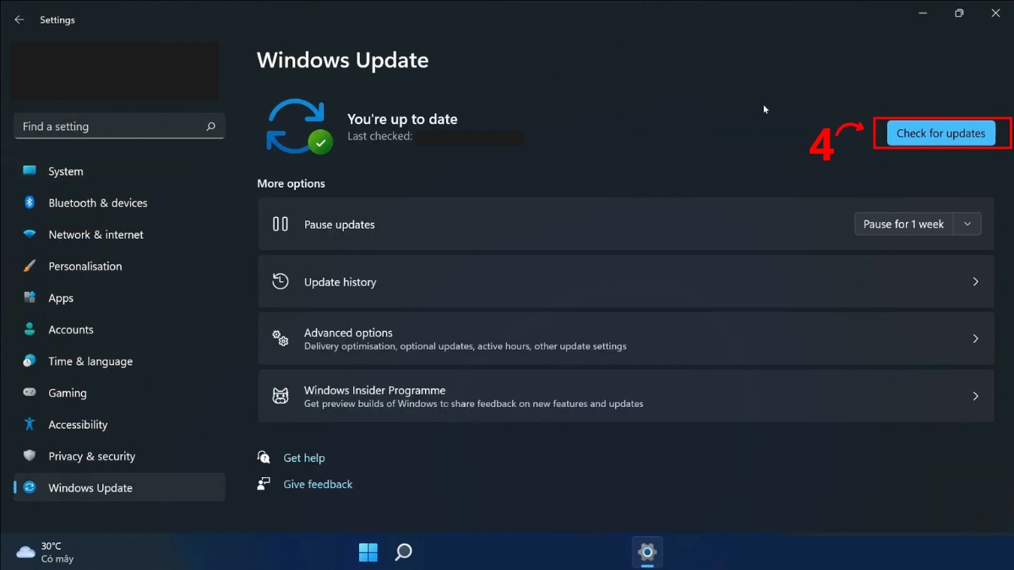Viewport: 1014px width, 570px height.
Task: Select the Time & language clock icon
Action: point(29,361)
